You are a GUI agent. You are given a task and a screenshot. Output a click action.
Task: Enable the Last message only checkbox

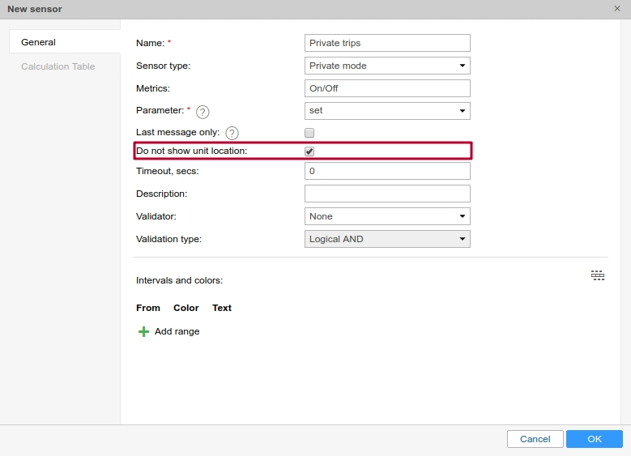[x=309, y=133]
